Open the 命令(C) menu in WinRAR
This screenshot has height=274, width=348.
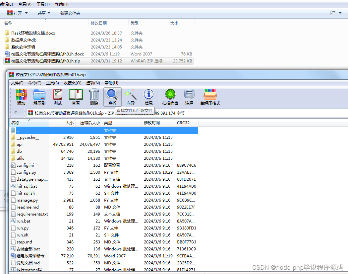point(34,83)
